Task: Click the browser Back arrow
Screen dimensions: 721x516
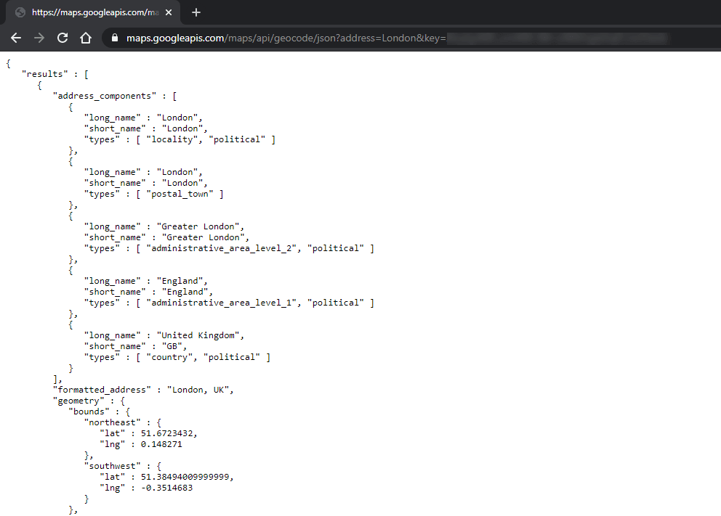Action: click(x=16, y=38)
